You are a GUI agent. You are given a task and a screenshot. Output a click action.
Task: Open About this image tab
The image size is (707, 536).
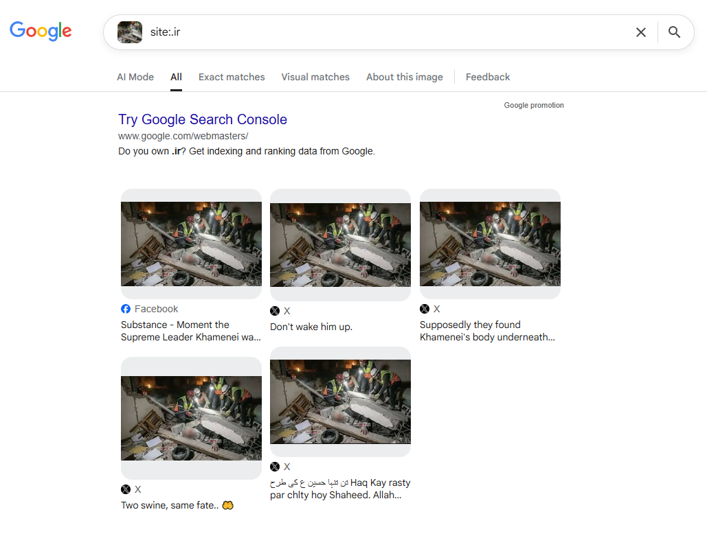point(404,77)
